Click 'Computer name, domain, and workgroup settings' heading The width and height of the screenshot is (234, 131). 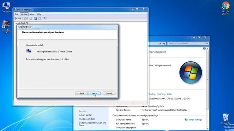click(x=135, y=115)
